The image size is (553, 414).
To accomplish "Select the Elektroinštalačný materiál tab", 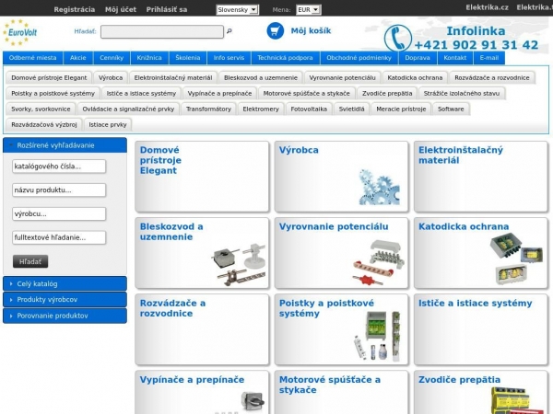I will pyautogui.click(x=173, y=78).
